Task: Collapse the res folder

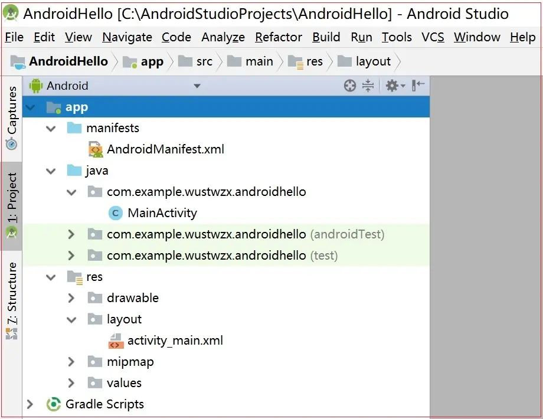Action: [51, 277]
